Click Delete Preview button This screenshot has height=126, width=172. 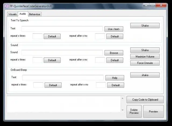(x=134, y=111)
